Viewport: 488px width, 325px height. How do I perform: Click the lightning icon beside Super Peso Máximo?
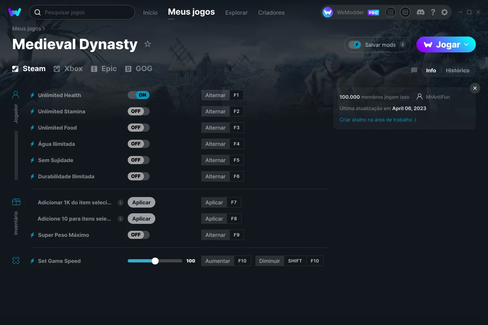33,235
